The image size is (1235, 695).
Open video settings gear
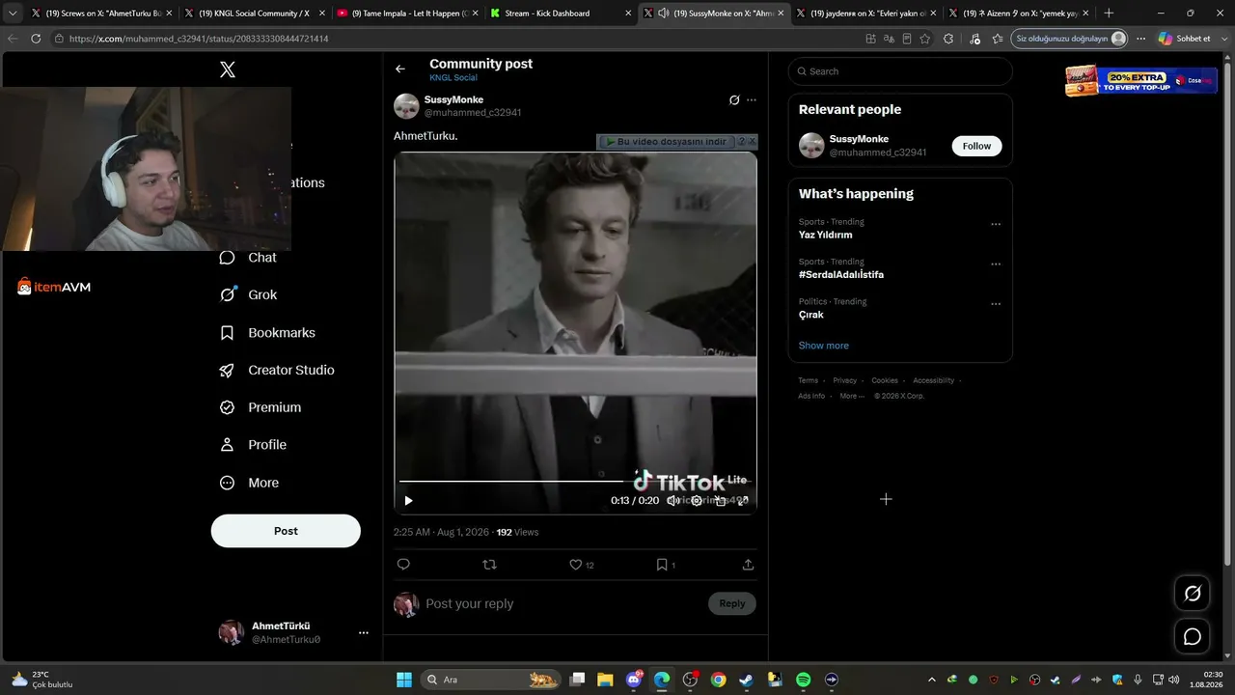697,500
